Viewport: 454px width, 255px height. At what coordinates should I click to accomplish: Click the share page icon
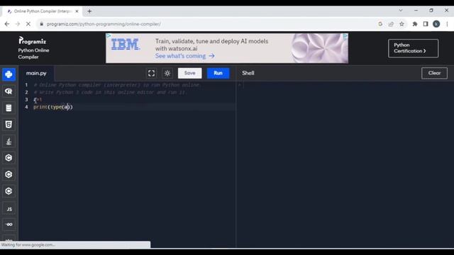[391, 24]
